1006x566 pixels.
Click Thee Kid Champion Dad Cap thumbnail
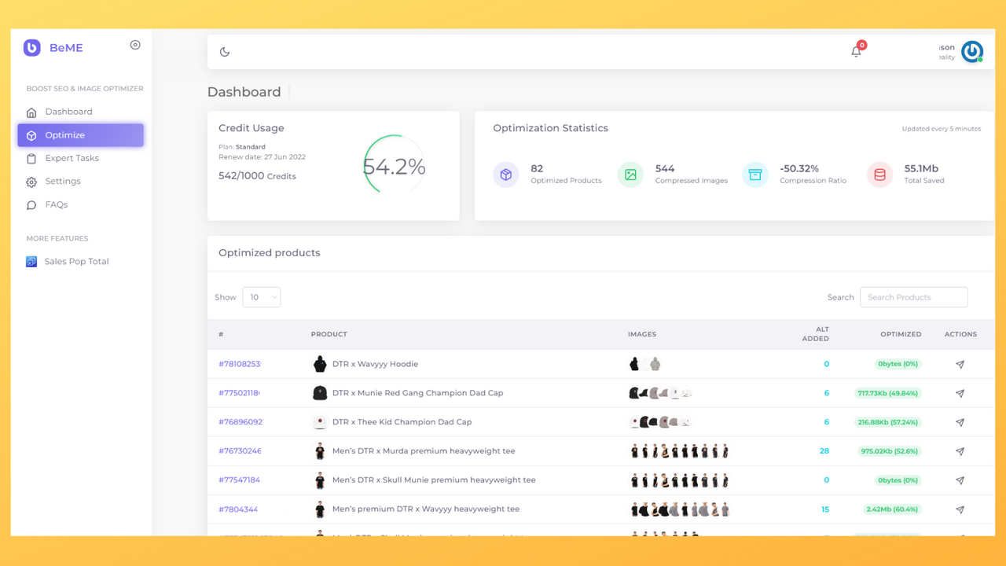[320, 422]
